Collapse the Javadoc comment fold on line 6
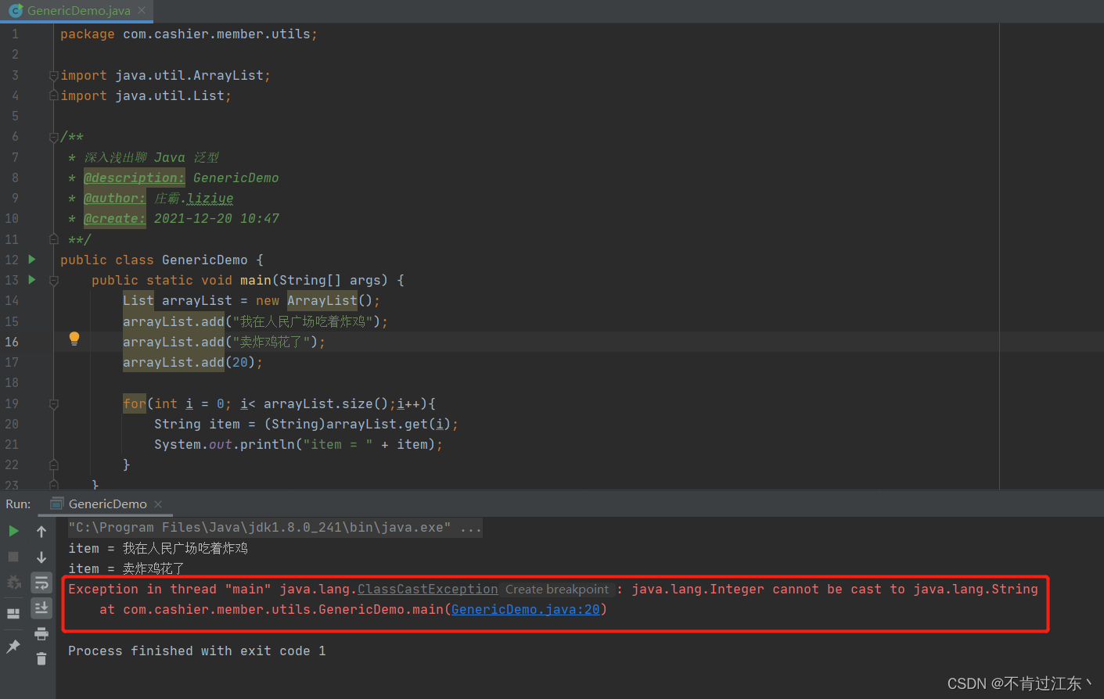This screenshot has width=1104, height=699. pyautogui.click(x=53, y=137)
